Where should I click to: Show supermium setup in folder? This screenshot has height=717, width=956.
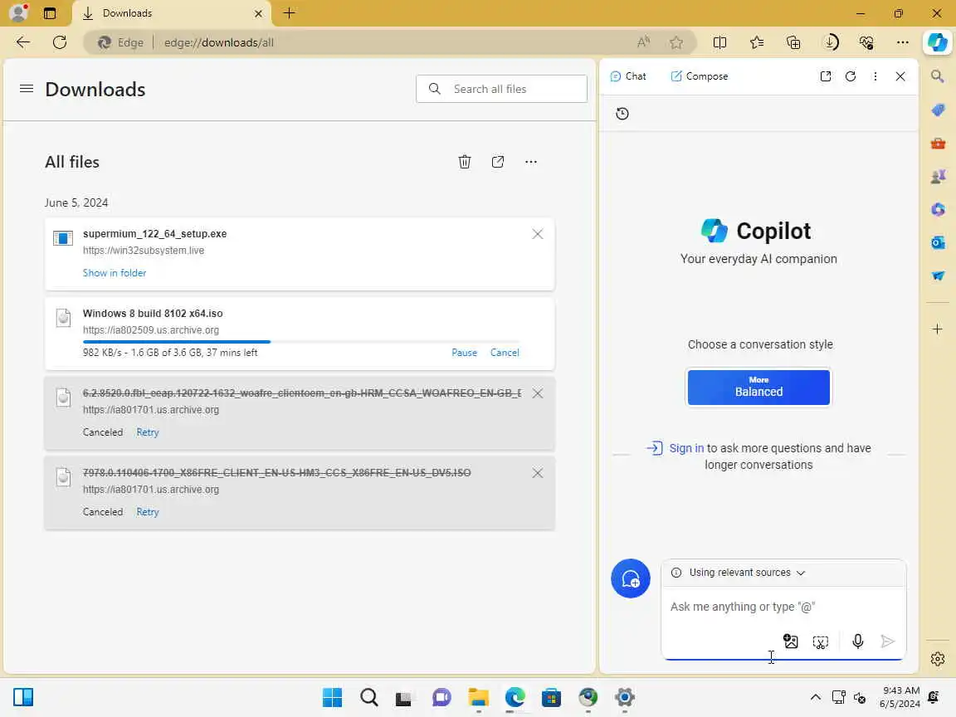coord(115,273)
